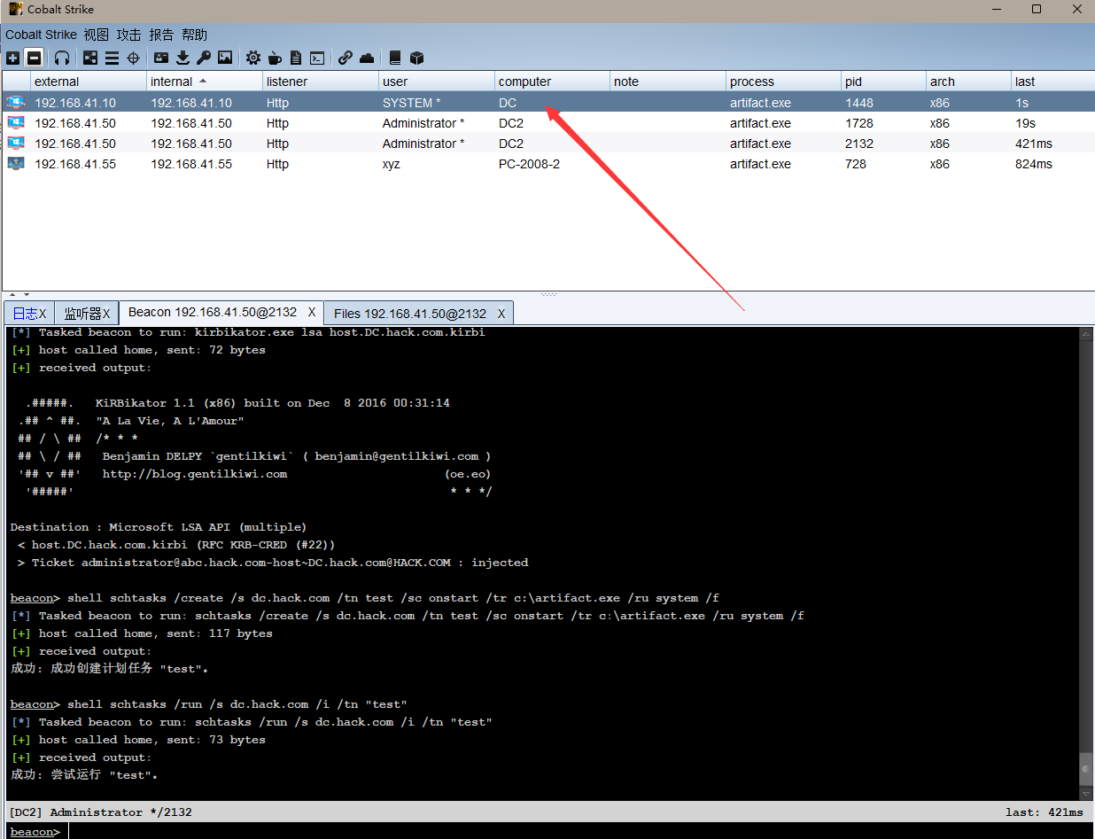The height and width of the screenshot is (839, 1095).
Task: Switch to the 日志 tab
Action: [x=29, y=314]
